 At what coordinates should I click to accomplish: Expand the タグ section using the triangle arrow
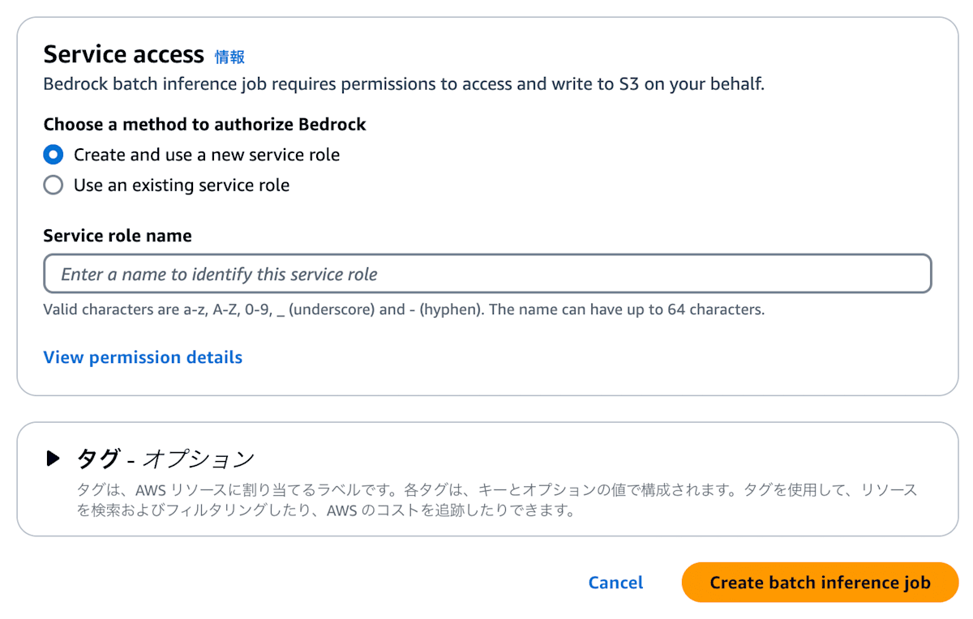click(53, 459)
